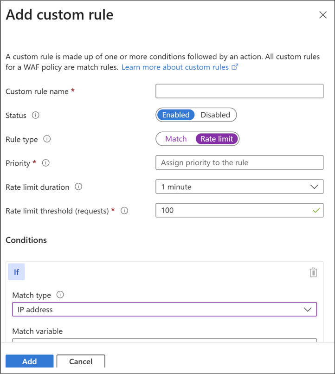
Task: Click the Match type info icon
Action: [x=60, y=295]
